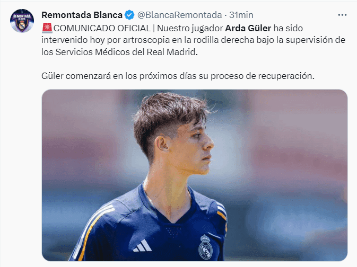
Task: Click the bold Arda Güler name
Action: tap(248, 28)
